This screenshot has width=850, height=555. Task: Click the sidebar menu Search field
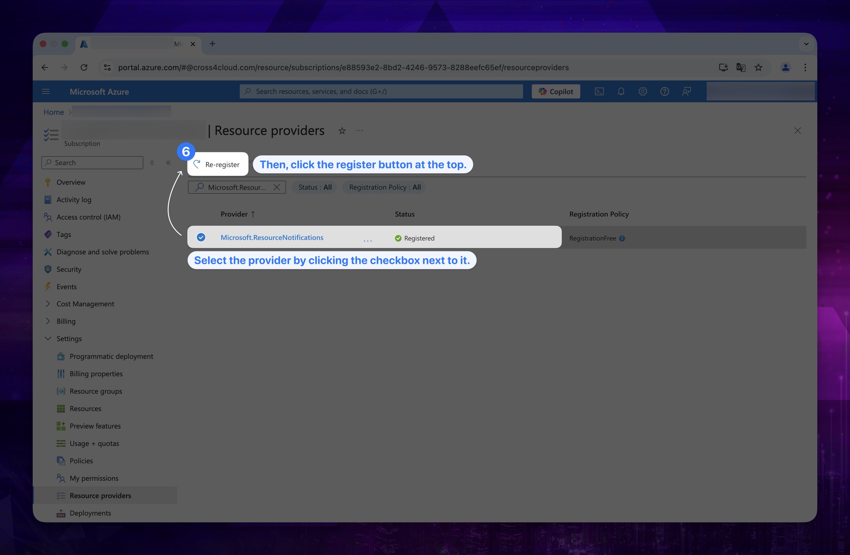coord(93,163)
